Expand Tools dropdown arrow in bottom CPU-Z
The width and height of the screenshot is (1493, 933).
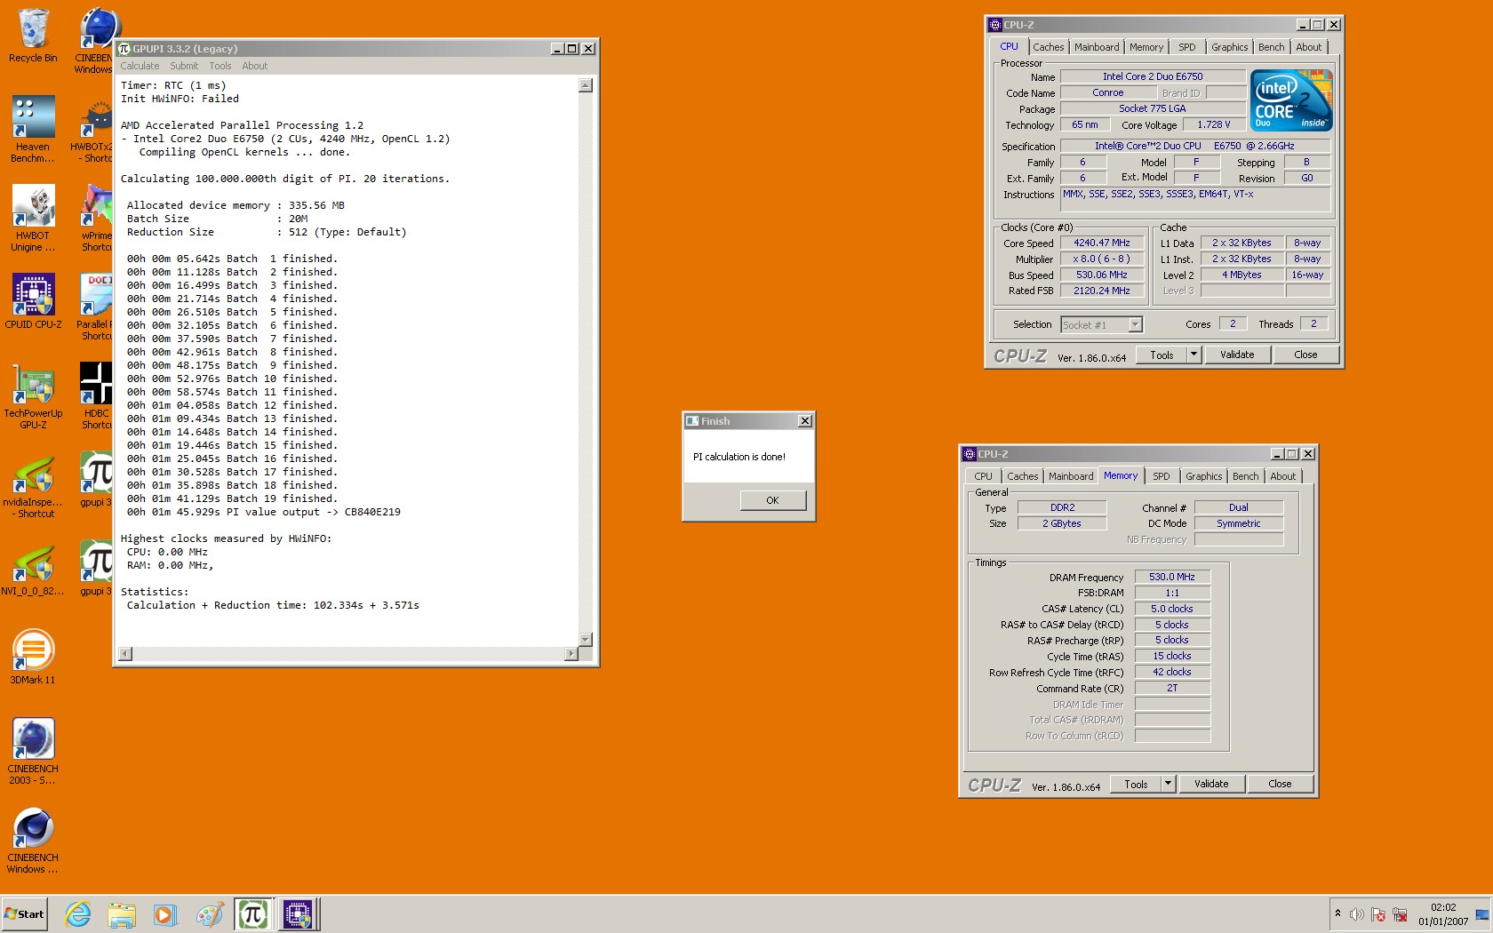point(1169,784)
